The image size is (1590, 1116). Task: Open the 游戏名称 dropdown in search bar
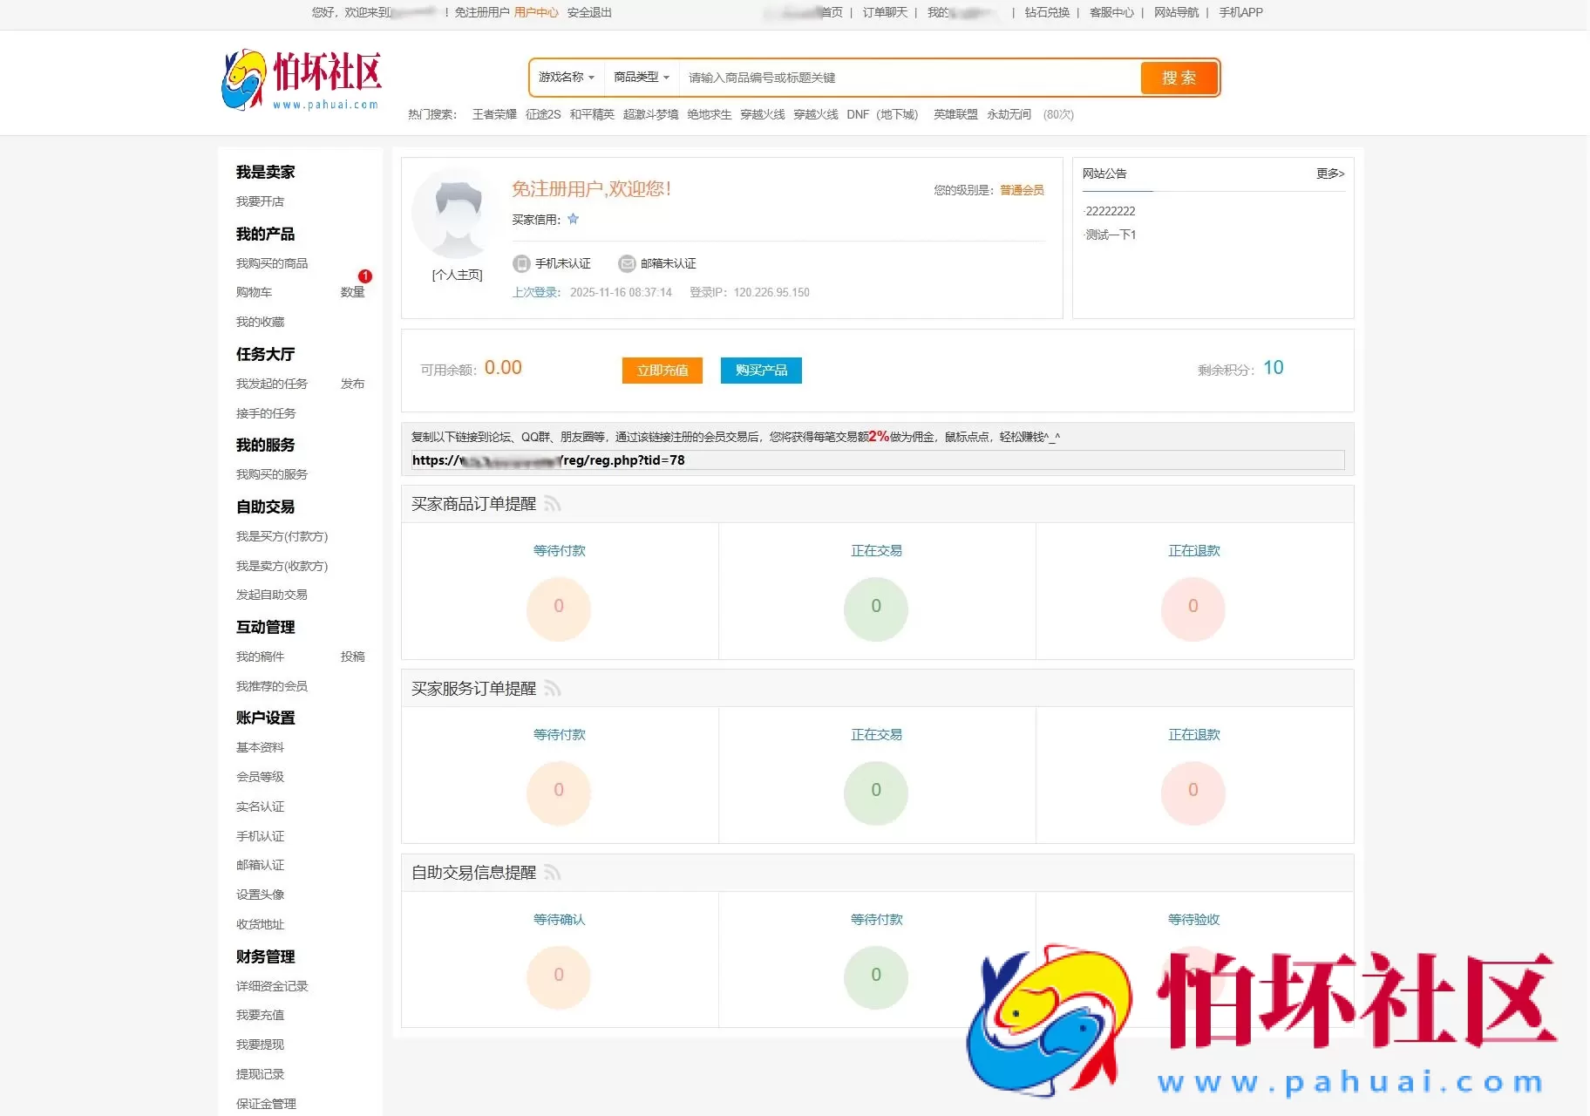click(x=566, y=78)
